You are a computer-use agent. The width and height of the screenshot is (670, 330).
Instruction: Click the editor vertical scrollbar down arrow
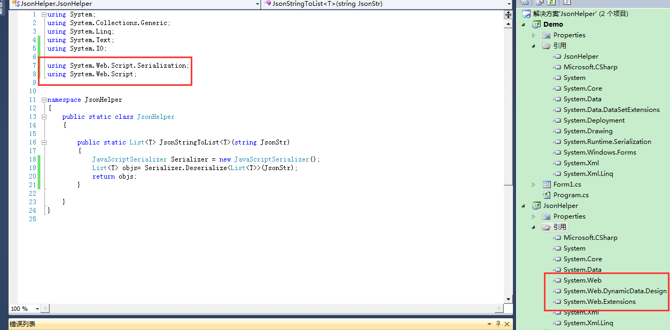(x=509, y=300)
